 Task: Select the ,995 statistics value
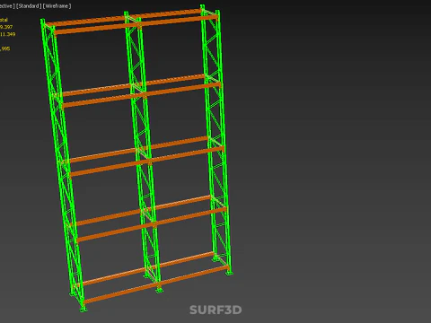[5, 48]
